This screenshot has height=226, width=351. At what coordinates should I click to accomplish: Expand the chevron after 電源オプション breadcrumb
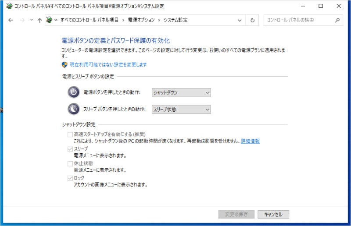(x=159, y=20)
